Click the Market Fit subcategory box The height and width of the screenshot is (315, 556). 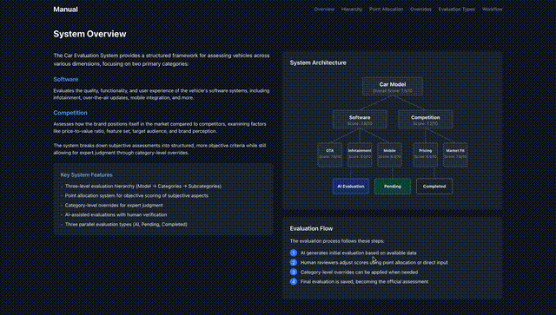coord(455,154)
